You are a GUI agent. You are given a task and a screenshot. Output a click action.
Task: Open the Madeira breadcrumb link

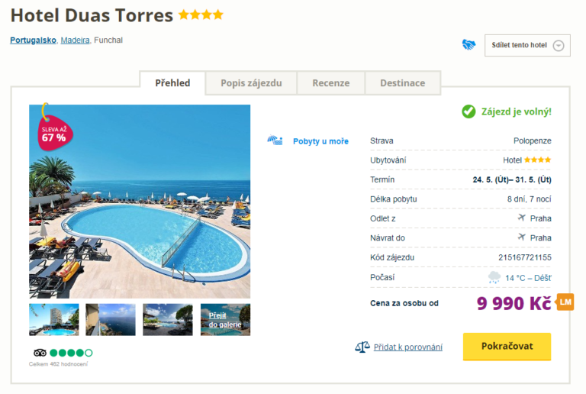coord(75,40)
